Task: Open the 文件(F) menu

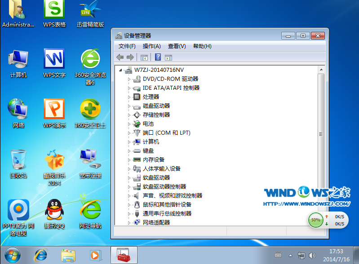Action: click(127, 46)
